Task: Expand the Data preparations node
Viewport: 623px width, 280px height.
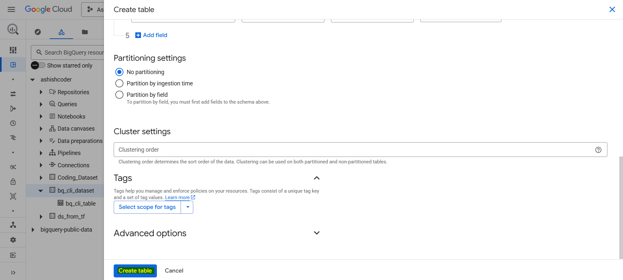Action: 41,141
